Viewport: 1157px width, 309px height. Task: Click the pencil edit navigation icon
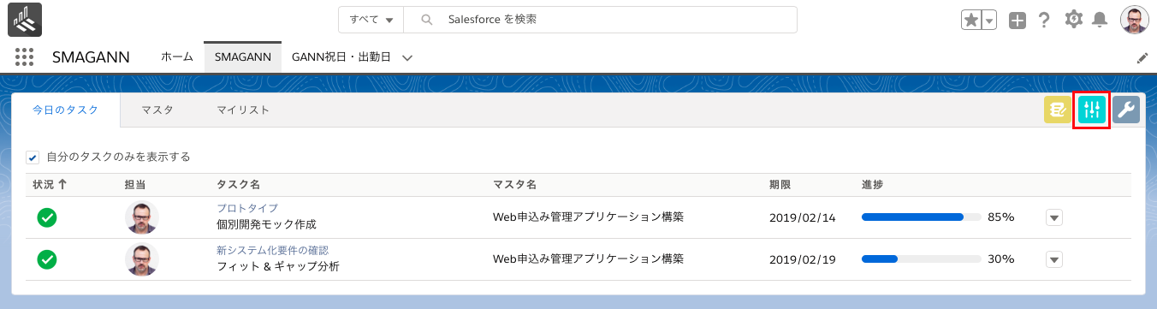click(1142, 58)
